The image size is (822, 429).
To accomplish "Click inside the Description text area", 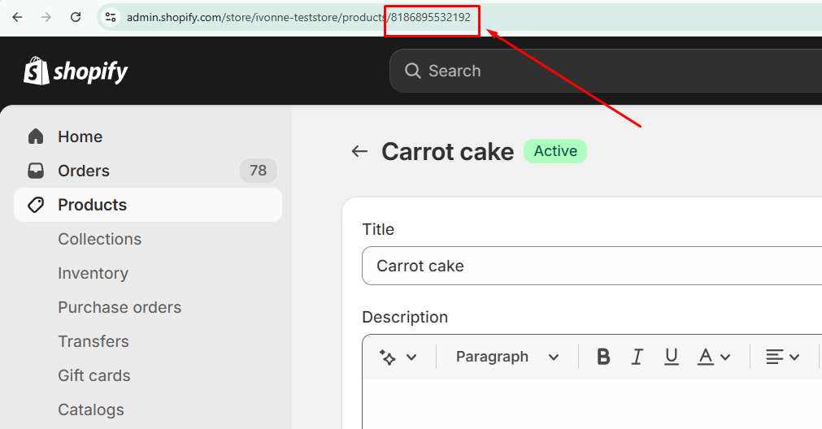I will (x=592, y=403).
